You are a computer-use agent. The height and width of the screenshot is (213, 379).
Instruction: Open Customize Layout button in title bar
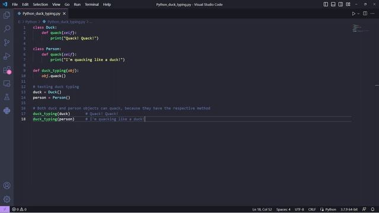348,4
